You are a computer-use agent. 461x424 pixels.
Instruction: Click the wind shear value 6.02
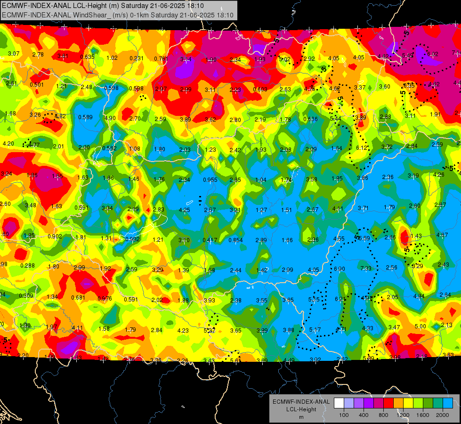click(432, 54)
